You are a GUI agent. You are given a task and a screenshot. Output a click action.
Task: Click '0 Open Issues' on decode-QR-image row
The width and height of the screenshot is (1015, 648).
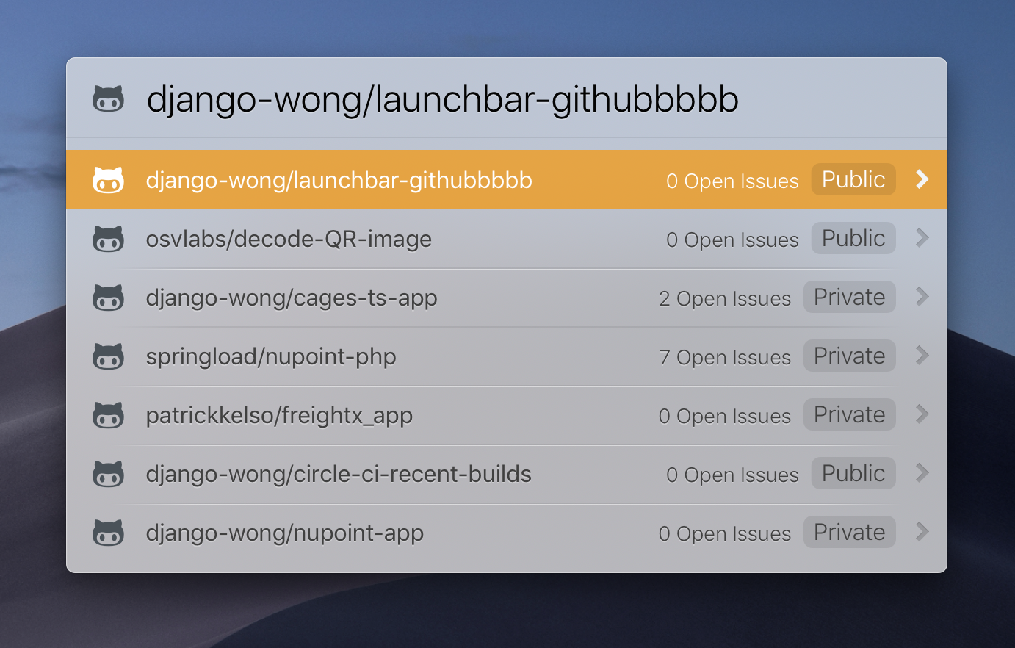coord(732,240)
